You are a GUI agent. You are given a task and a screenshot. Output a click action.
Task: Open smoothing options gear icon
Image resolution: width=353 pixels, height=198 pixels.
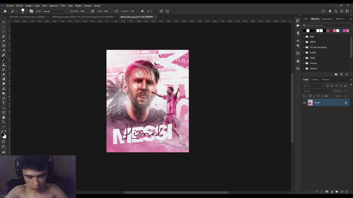(x=142, y=11)
